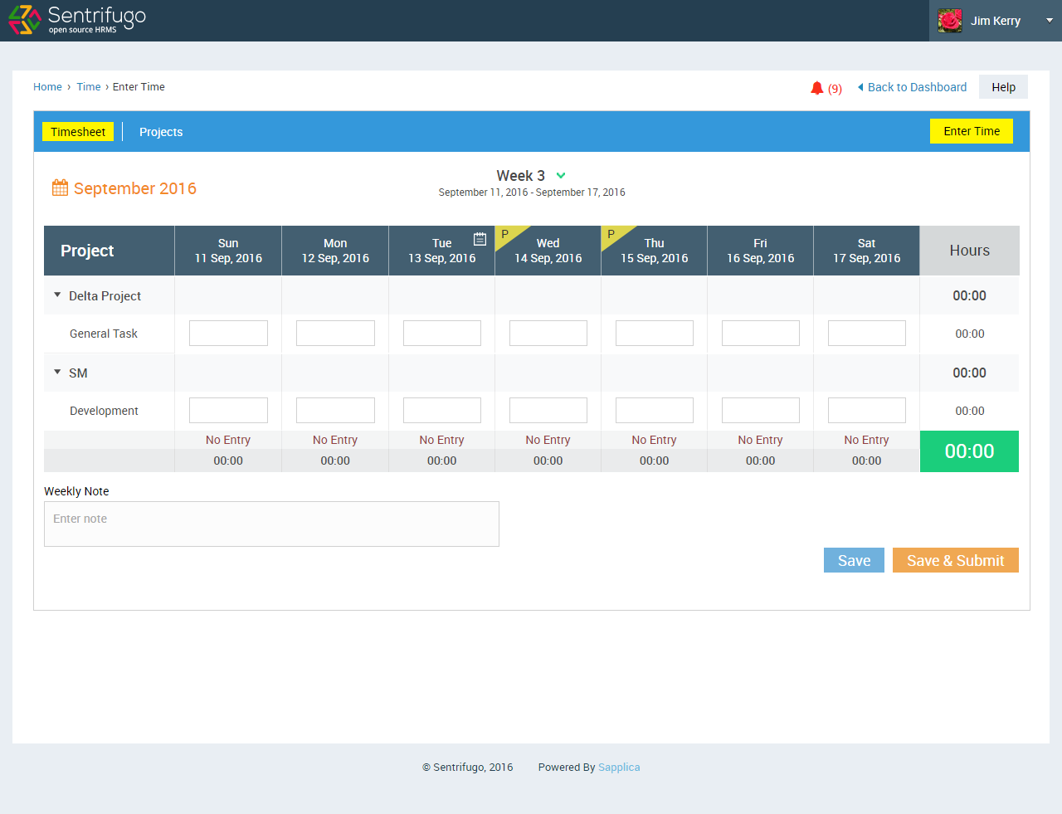The width and height of the screenshot is (1062, 814).
Task: Click the Time breadcrumb link
Action: pyautogui.click(x=88, y=86)
